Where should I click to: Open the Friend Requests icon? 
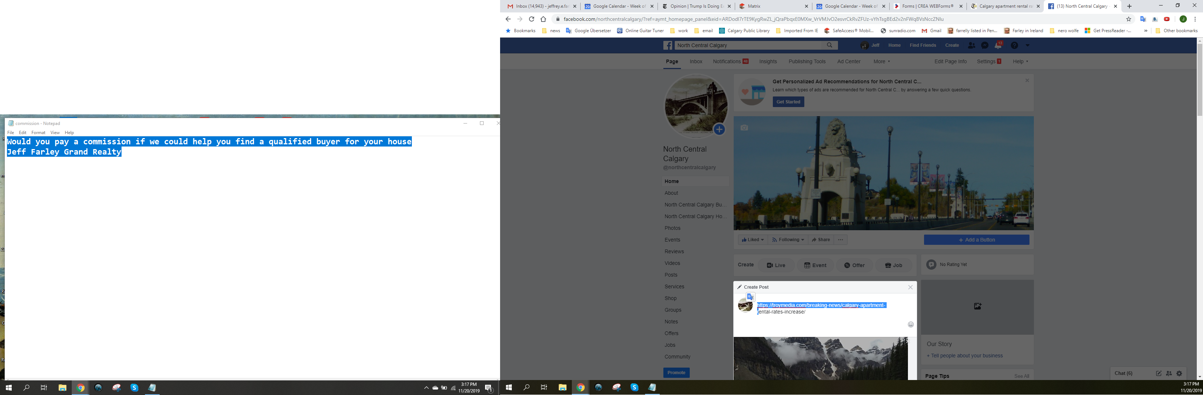pyautogui.click(x=971, y=45)
